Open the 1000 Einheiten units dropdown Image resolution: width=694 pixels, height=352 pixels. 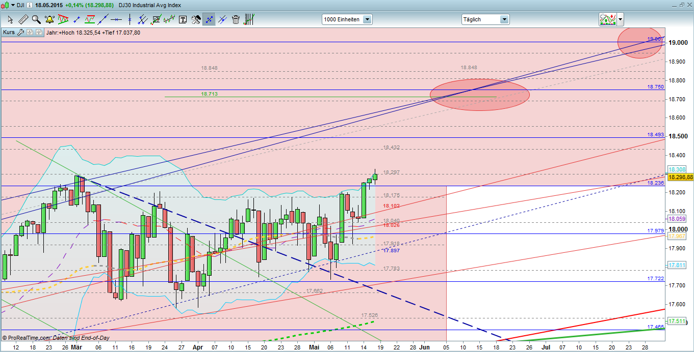click(x=347, y=19)
